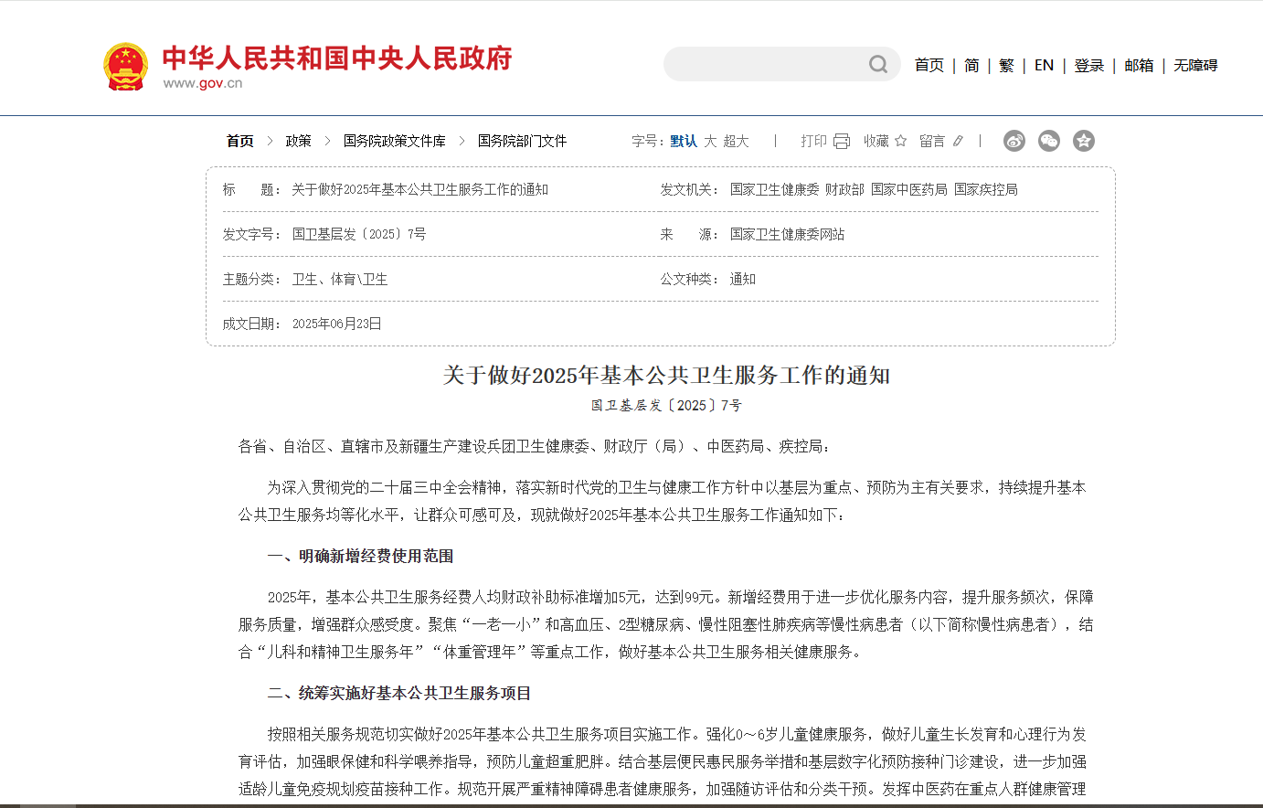Viewport: 1263px width, 808px height.
Task: Open the 邮箱 mailbox link
Action: coord(1139,65)
